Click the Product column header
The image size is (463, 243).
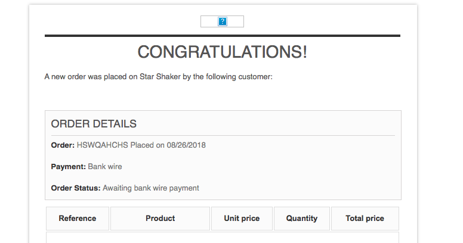[x=160, y=219]
